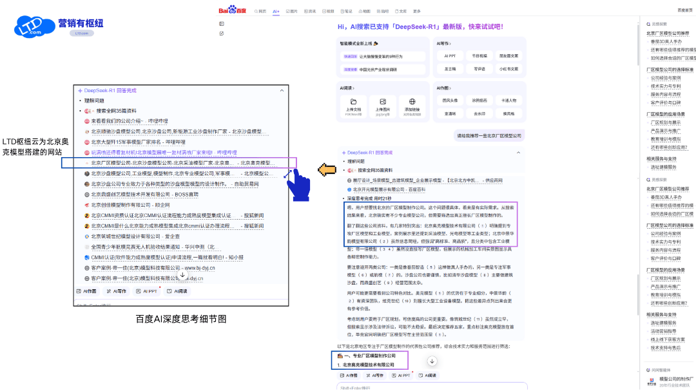Start a new chat with the compose icon

click(222, 33)
